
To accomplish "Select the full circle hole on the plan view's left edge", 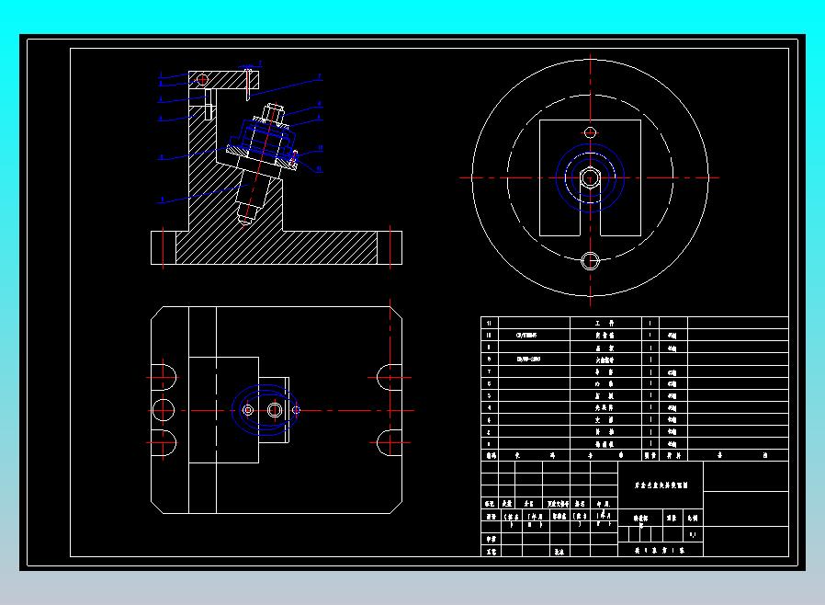I will click(x=164, y=410).
